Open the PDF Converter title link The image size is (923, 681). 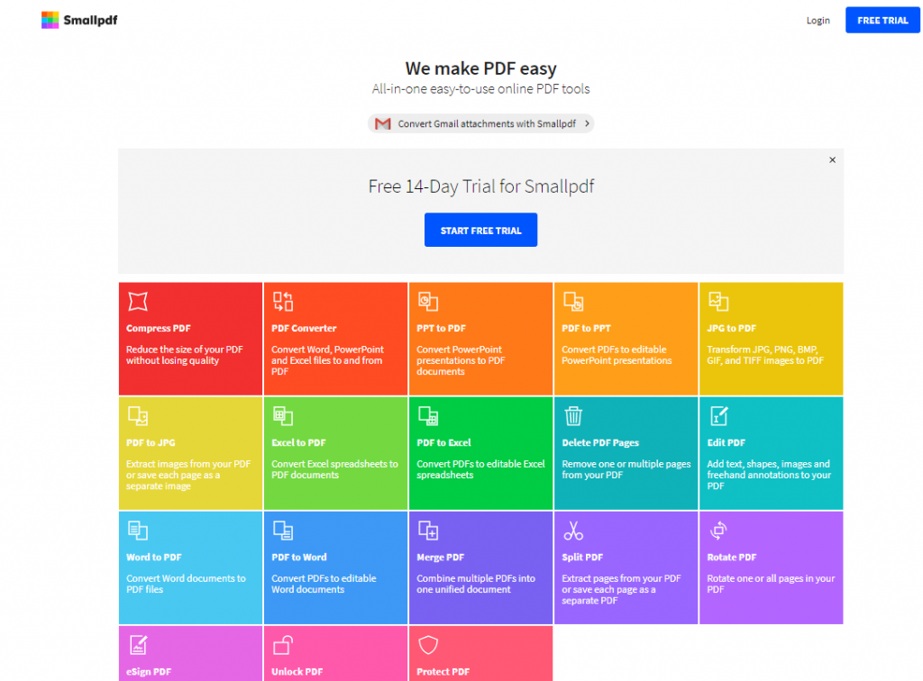304,328
